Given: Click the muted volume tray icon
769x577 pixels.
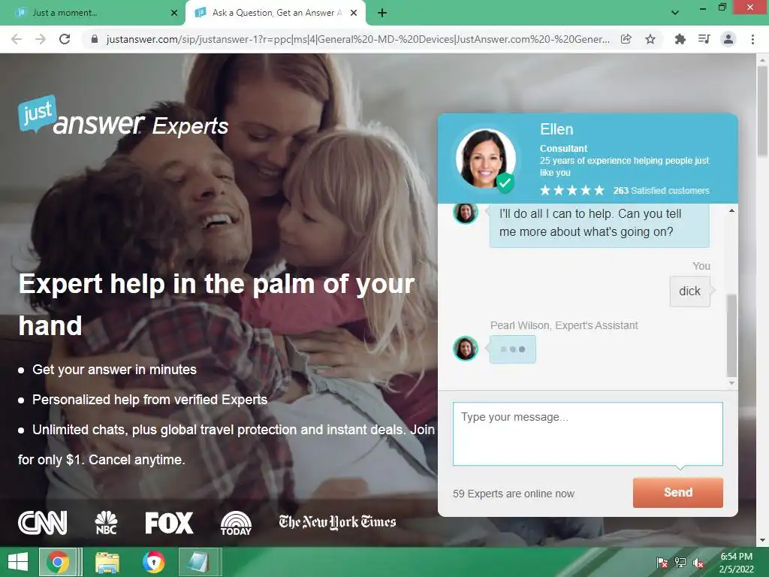Looking at the screenshot, I should (x=698, y=563).
